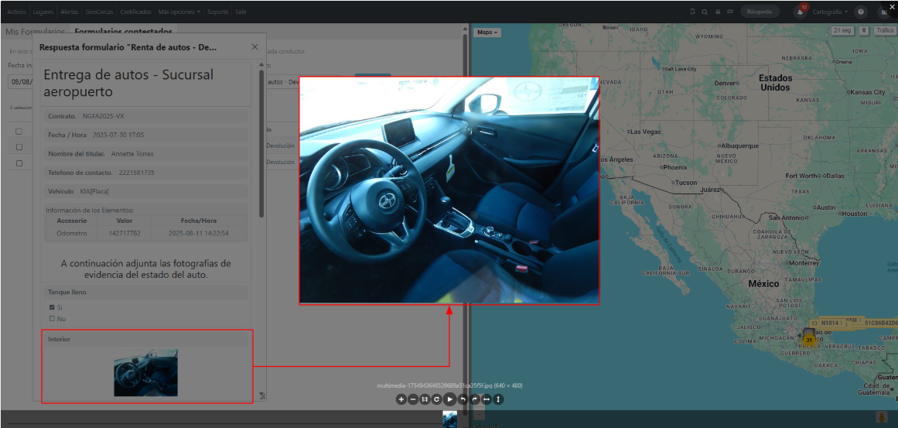Click the dialog resize grip icon
This screenshot has height=428, width=898.
[261, 395]
